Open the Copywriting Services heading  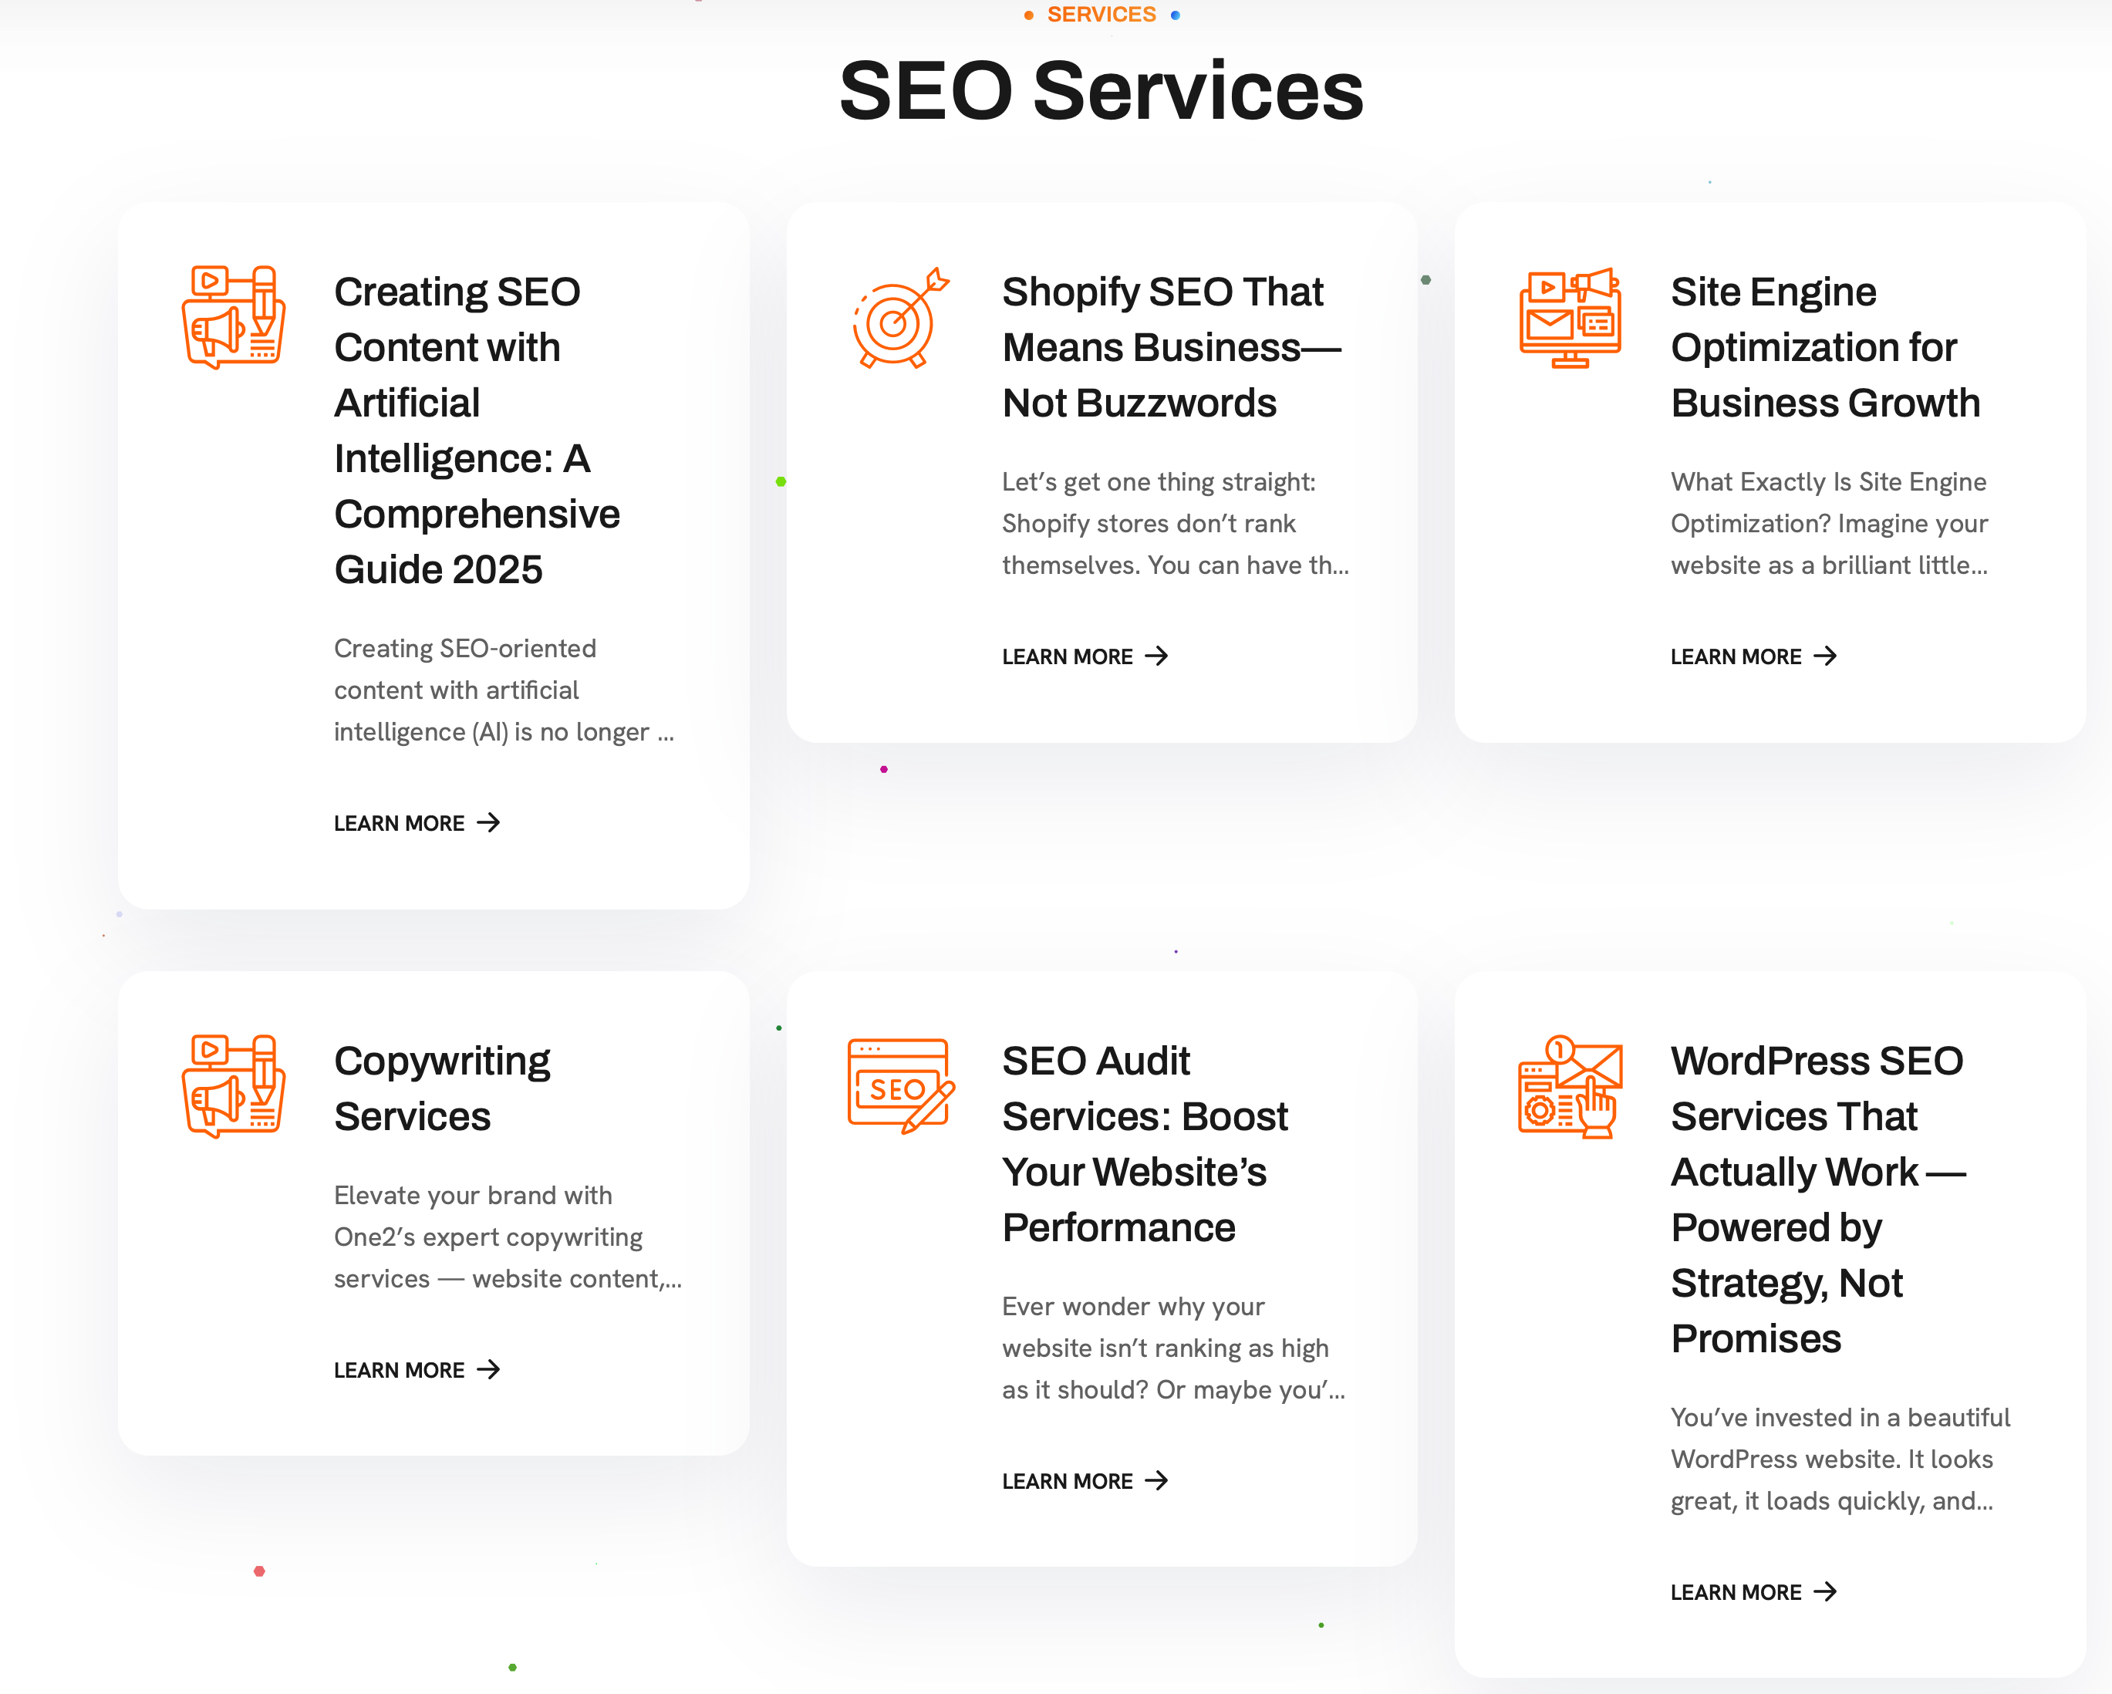(x=442, y=1088)
